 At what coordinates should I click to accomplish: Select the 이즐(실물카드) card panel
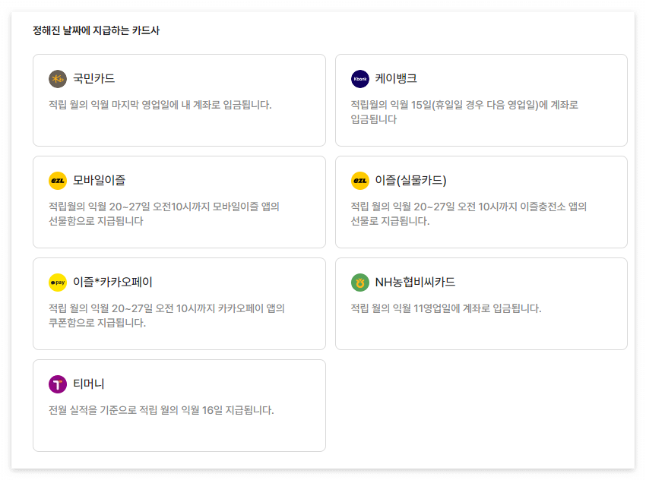click(482, 201)
